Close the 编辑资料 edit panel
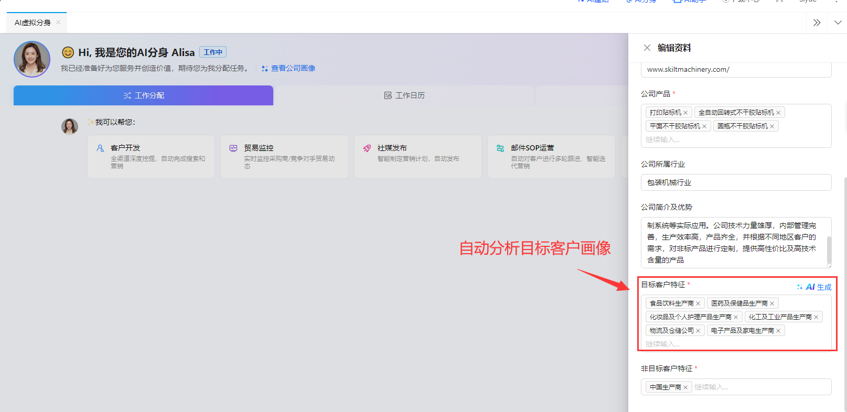Screen dimensions: 847x412 (647, 48)
